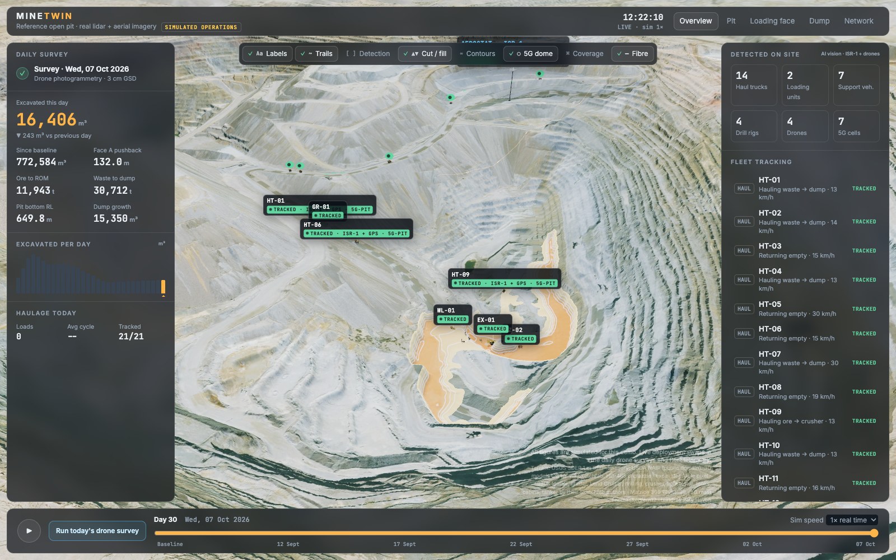Click the Haul trucks count card
Viewport: 896px width, 560px height.
[x=754, y=85]
